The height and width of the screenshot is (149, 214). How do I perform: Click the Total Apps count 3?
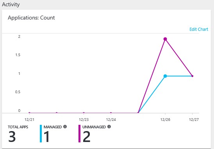12,137
